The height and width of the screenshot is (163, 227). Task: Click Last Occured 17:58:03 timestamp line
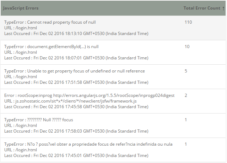[x=76, y=131]
